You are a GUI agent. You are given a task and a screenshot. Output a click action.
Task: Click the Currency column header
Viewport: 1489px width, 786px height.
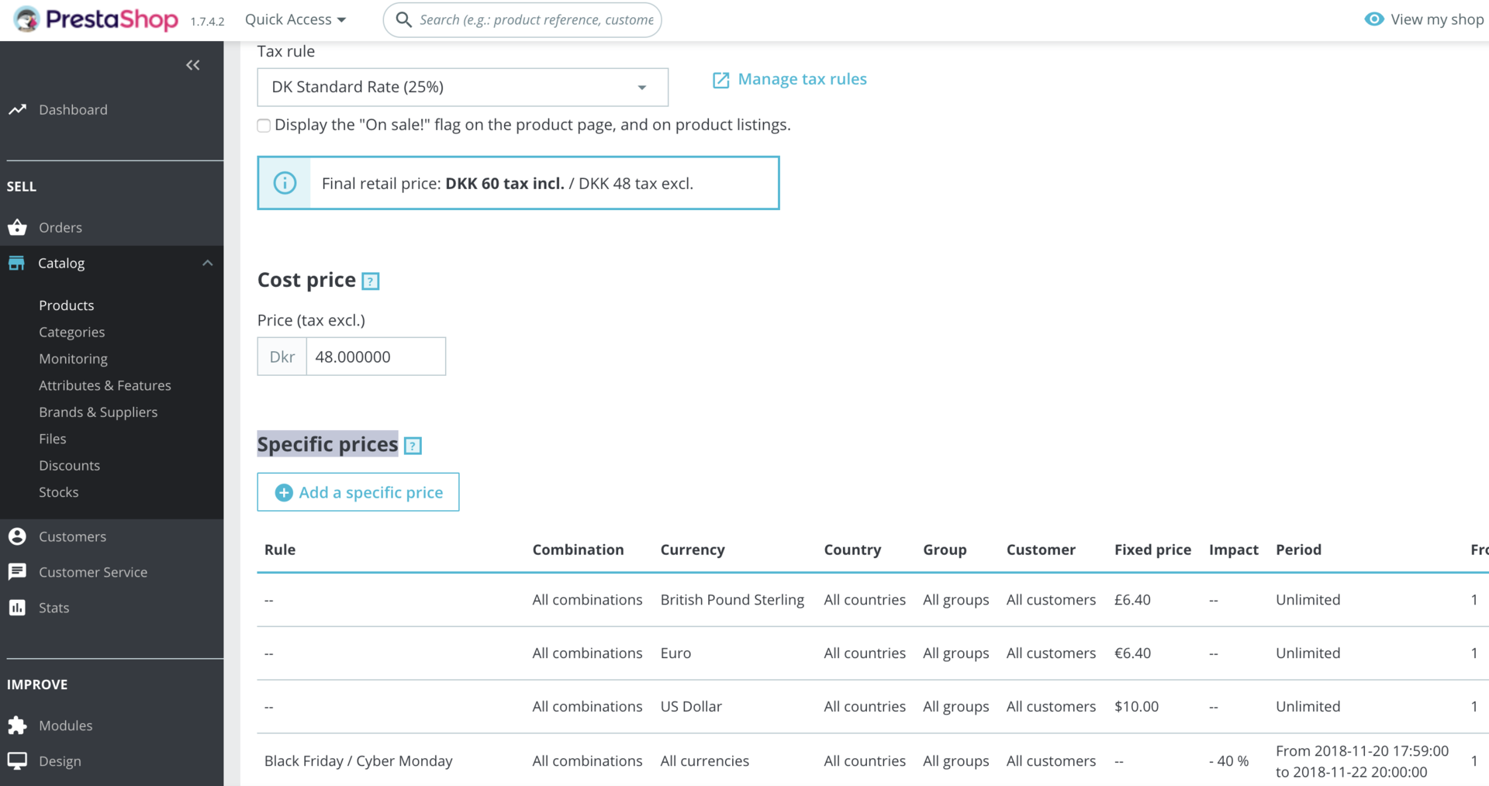coord(693,550)
